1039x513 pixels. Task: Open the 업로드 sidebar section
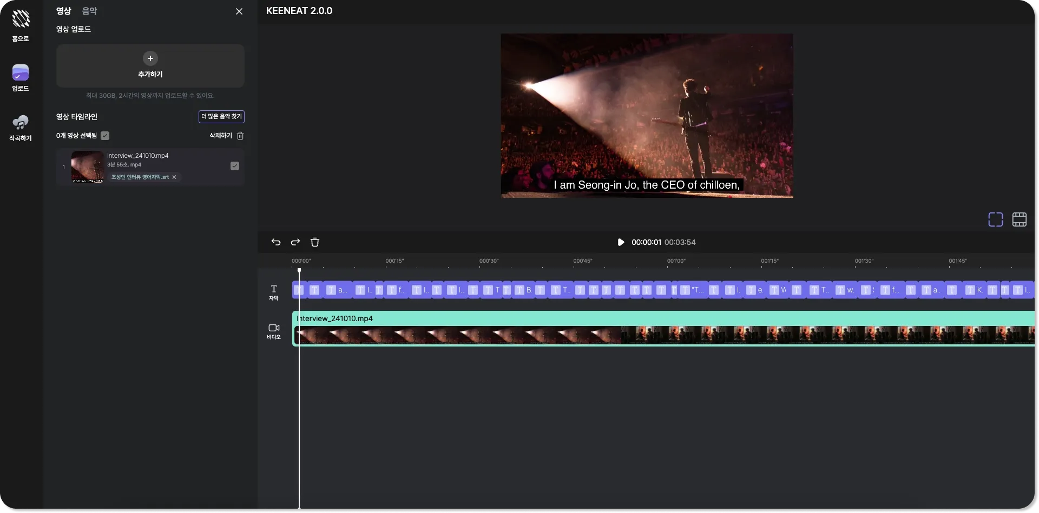coord(21,78)
